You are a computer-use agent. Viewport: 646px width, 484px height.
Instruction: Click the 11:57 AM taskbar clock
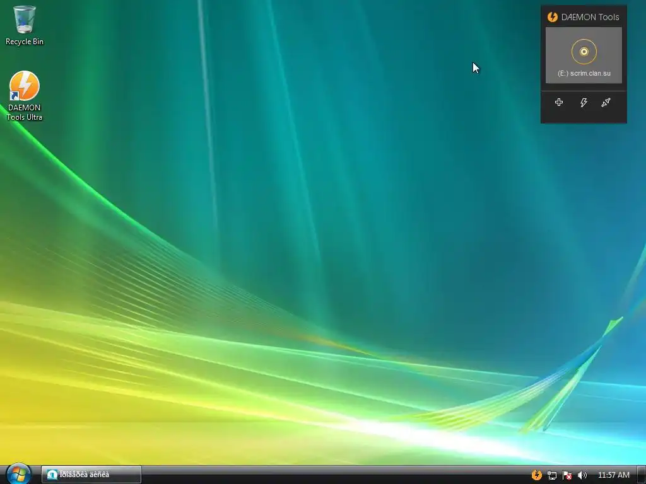(613, 475)
